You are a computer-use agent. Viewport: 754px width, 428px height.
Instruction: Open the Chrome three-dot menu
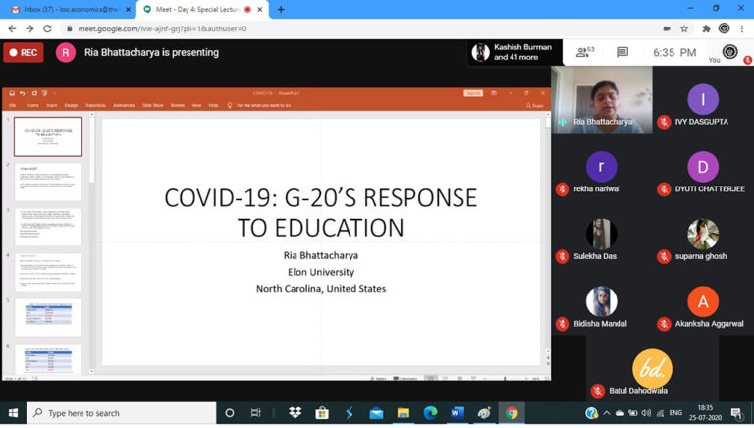(742, 28)
